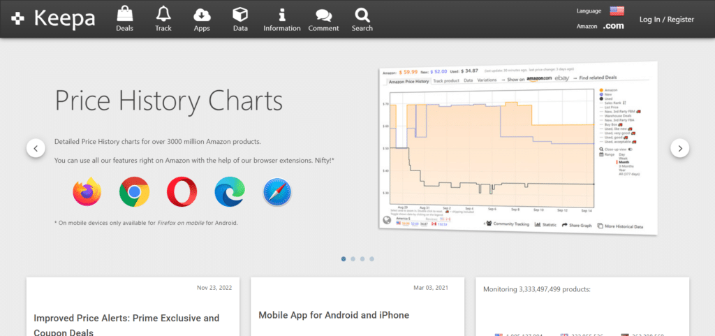Click the Edge browser extension icon
Image resolution: width=715 pixels, height=336 pixels.
(x=230, y=192)
